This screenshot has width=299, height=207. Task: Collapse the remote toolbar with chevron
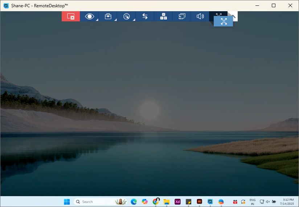point(233,16)
